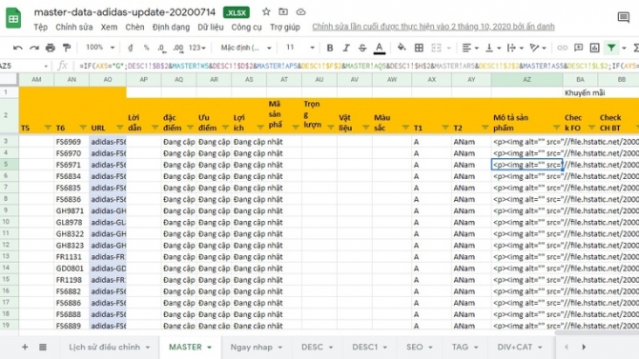Open filter dropdown for URL column

click(x=119, y=128)
